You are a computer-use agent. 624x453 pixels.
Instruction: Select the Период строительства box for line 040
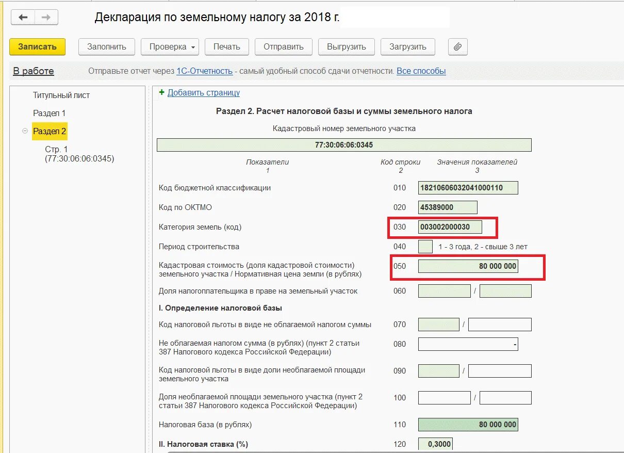425,247
